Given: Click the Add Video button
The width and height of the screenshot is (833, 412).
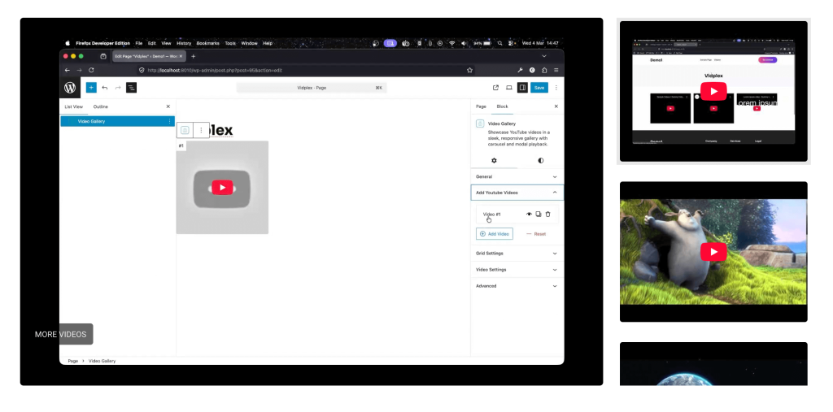Looking at the screenshot, I should (495, 233).
